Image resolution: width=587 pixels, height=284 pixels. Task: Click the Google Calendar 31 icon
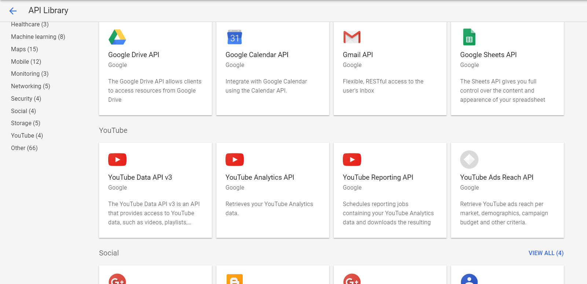(x=235, y=37)
